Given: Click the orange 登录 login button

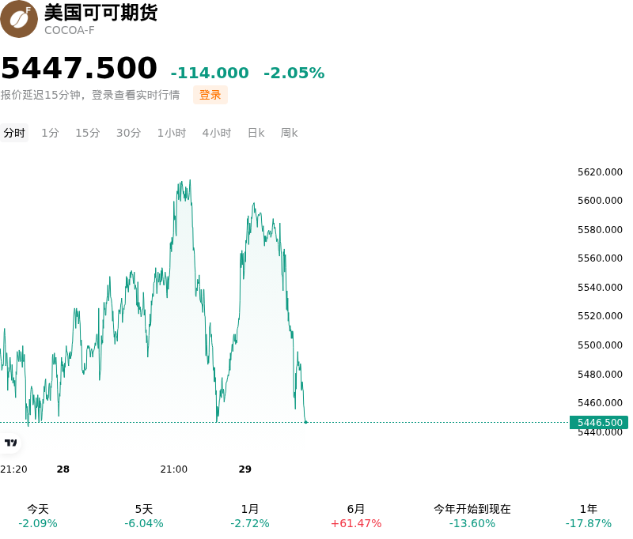Looking at the screenshot, I should [x=210, y=95].
